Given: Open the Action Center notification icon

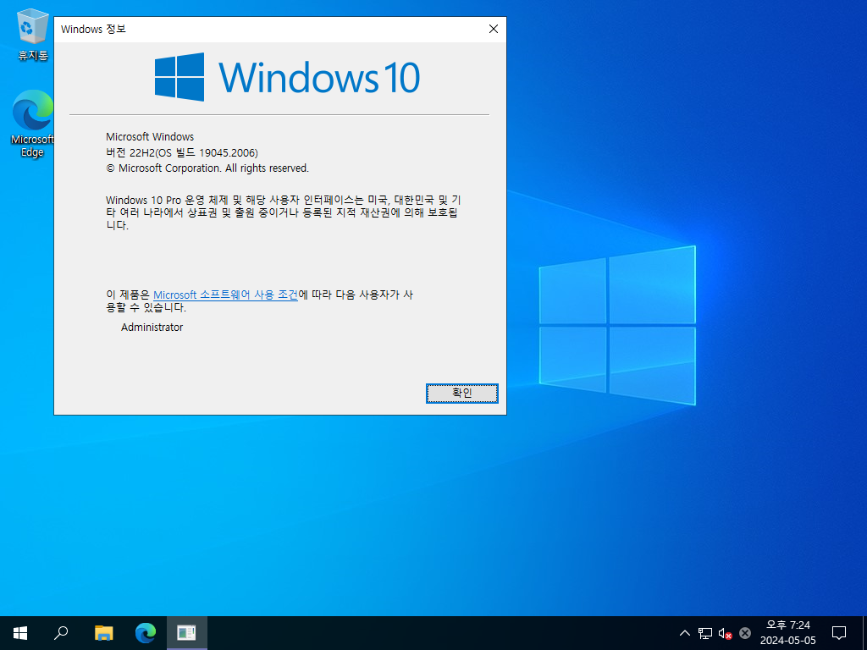Looking at the screenshot, I should [839, 633].
